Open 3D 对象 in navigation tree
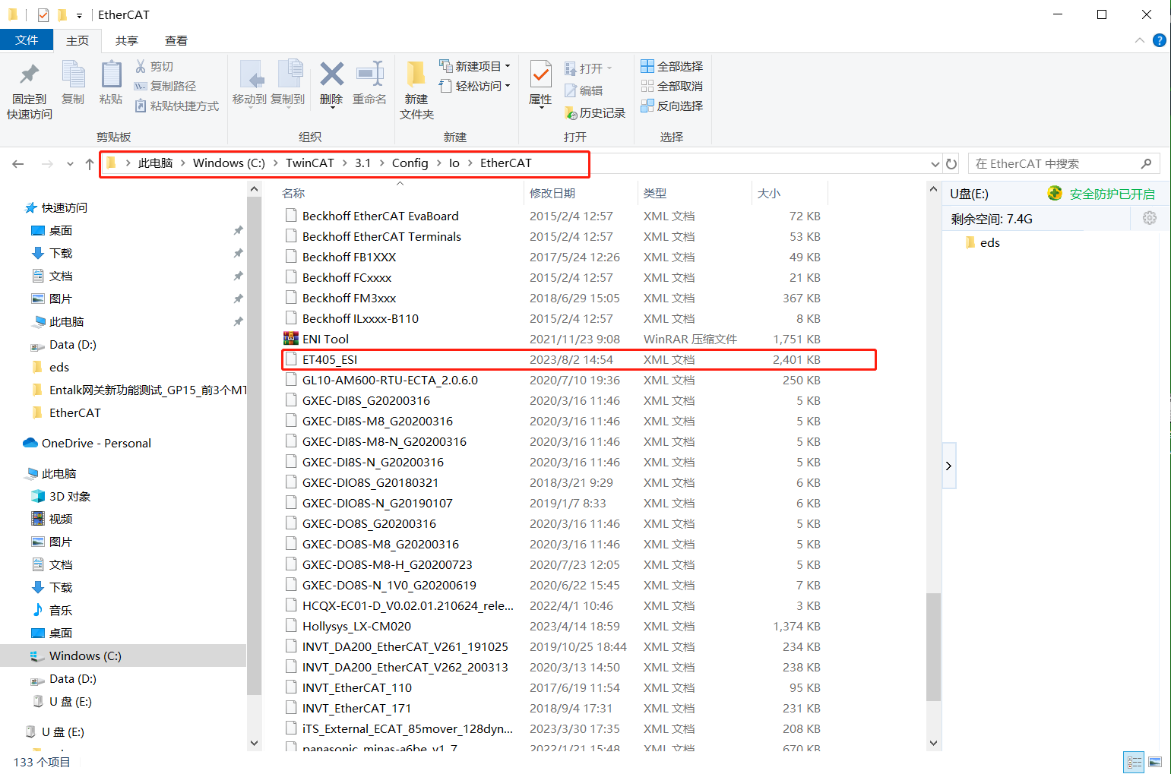1171x774 pixels. pyautogui.click(x=70, y=496)
